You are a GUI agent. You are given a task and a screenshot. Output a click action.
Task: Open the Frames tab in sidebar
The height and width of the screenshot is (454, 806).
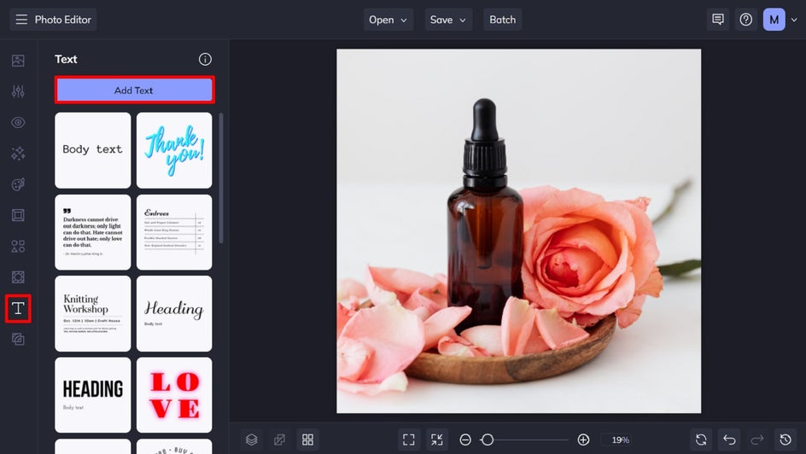[18, 215]
